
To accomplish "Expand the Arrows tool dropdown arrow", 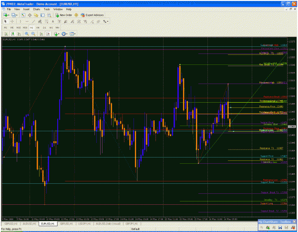I will click(108, 21).
